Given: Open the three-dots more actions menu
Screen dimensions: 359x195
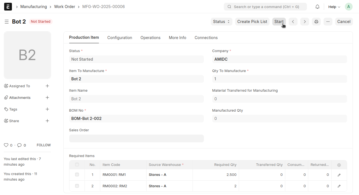Looking at the screenshot, I should coord(328,22).
